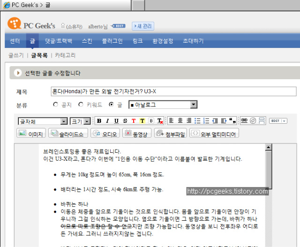This screenshot has width=300, height=247.
Task: Click the EDIT badge next to alberto님
Action: pos(119,26)
